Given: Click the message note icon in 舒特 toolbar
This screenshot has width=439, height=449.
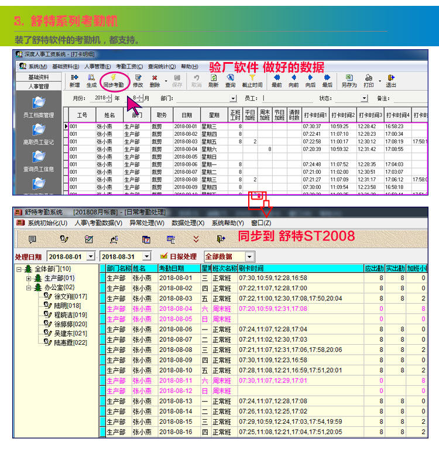Looking at the screenshot, I should coord(32,239).
